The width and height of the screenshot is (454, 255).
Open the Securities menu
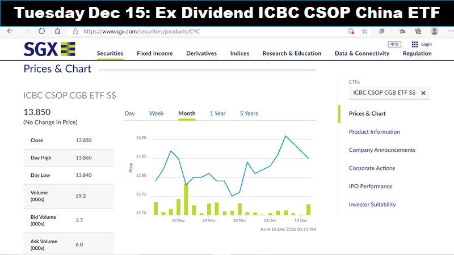110,53
